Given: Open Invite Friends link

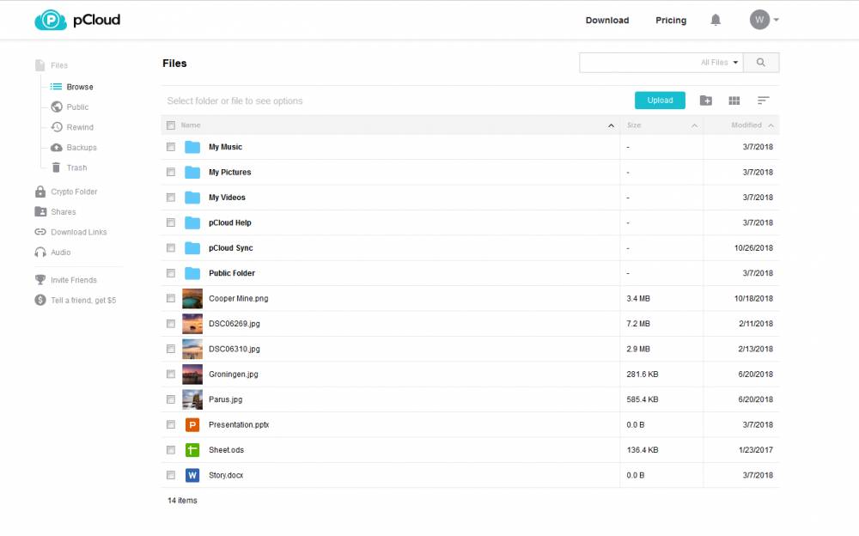Looking at the screenshot, I should (x=73, y=280).
